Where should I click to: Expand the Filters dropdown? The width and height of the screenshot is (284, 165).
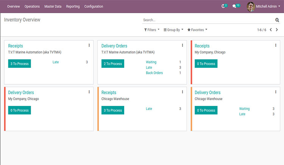point(152,30)
